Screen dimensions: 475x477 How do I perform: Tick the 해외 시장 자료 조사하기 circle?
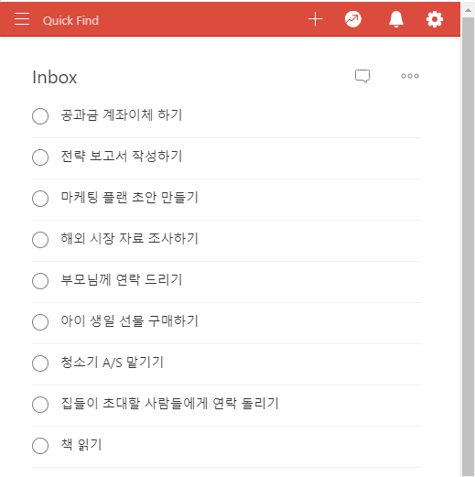point(40,240)
